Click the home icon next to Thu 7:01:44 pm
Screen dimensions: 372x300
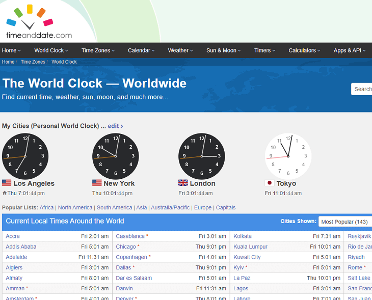4,193
